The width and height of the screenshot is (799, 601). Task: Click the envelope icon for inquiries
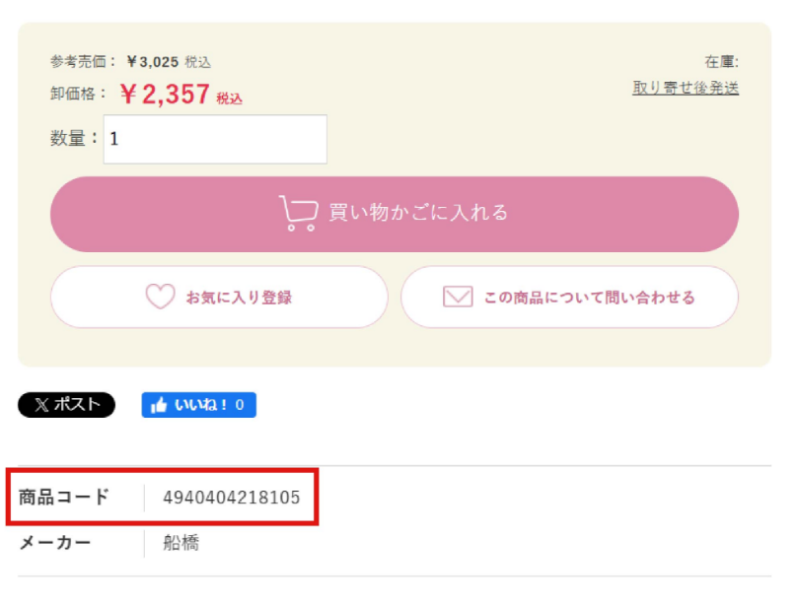[458, 297]
